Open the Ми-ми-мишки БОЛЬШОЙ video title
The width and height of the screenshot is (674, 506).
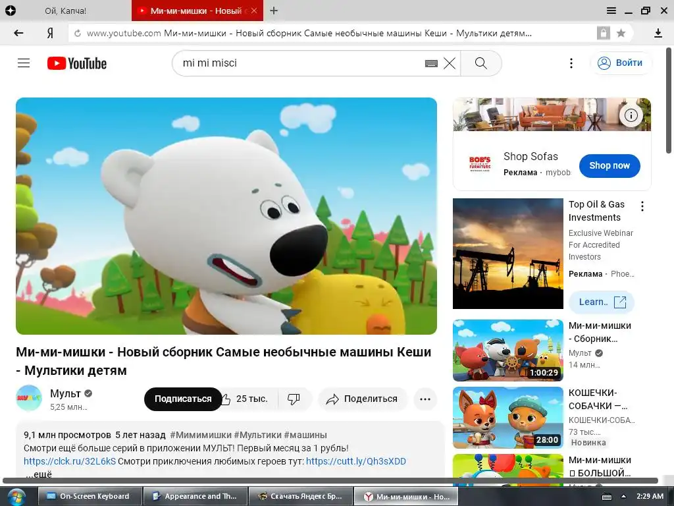[600, 466]
